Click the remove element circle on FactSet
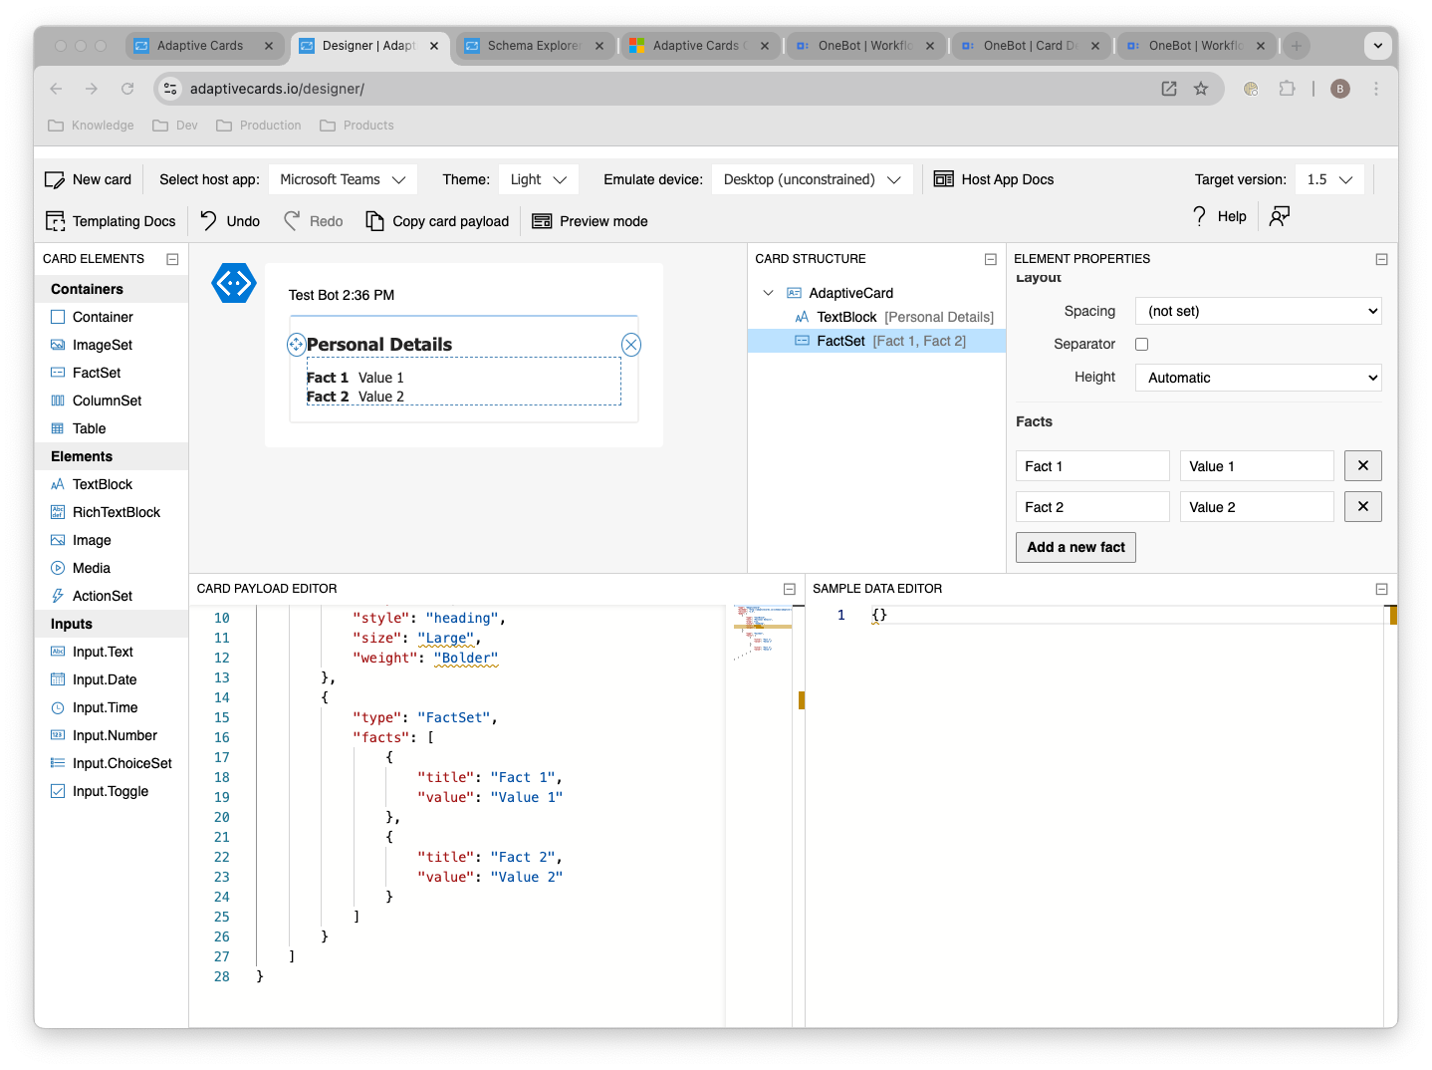 [x=631, y=345]
